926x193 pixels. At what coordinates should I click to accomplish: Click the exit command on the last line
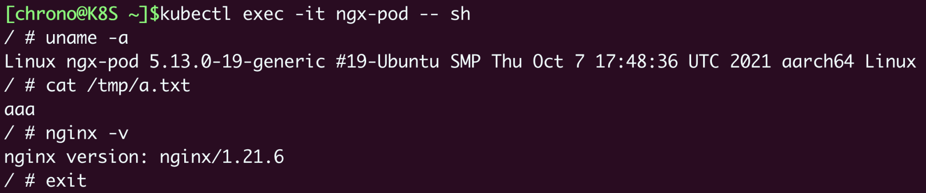66,181
